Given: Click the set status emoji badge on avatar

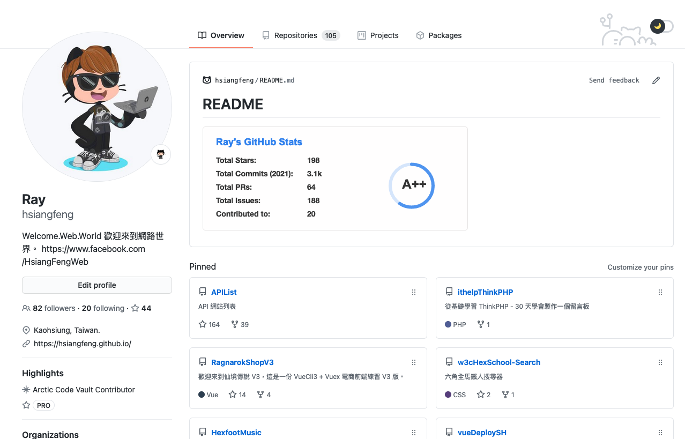Looking at the screenshot, I should click(x=160, y=154).
